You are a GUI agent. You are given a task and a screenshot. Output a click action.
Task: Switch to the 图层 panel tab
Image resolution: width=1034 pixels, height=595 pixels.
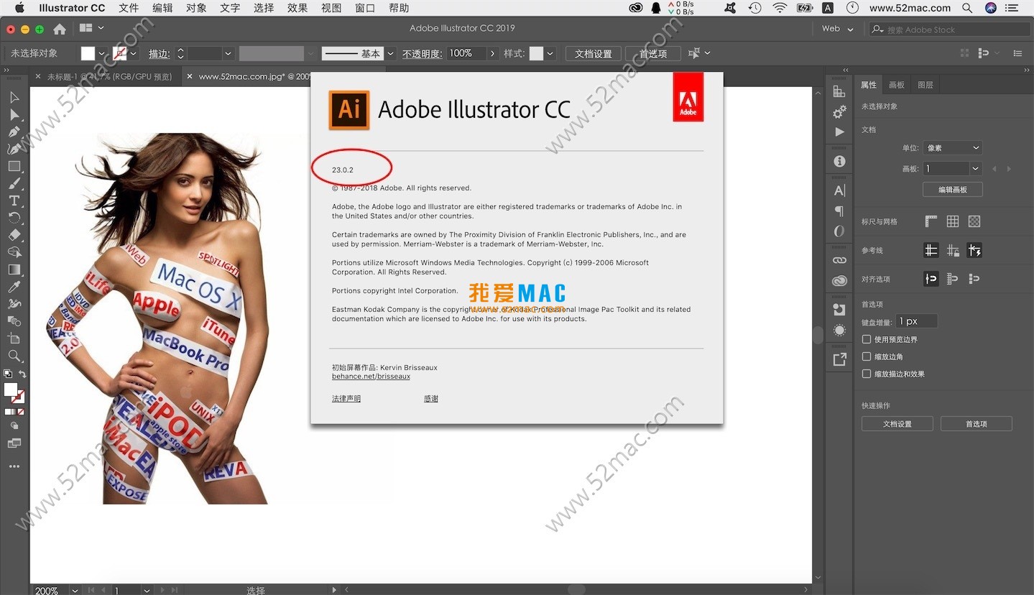pos(925,85)
